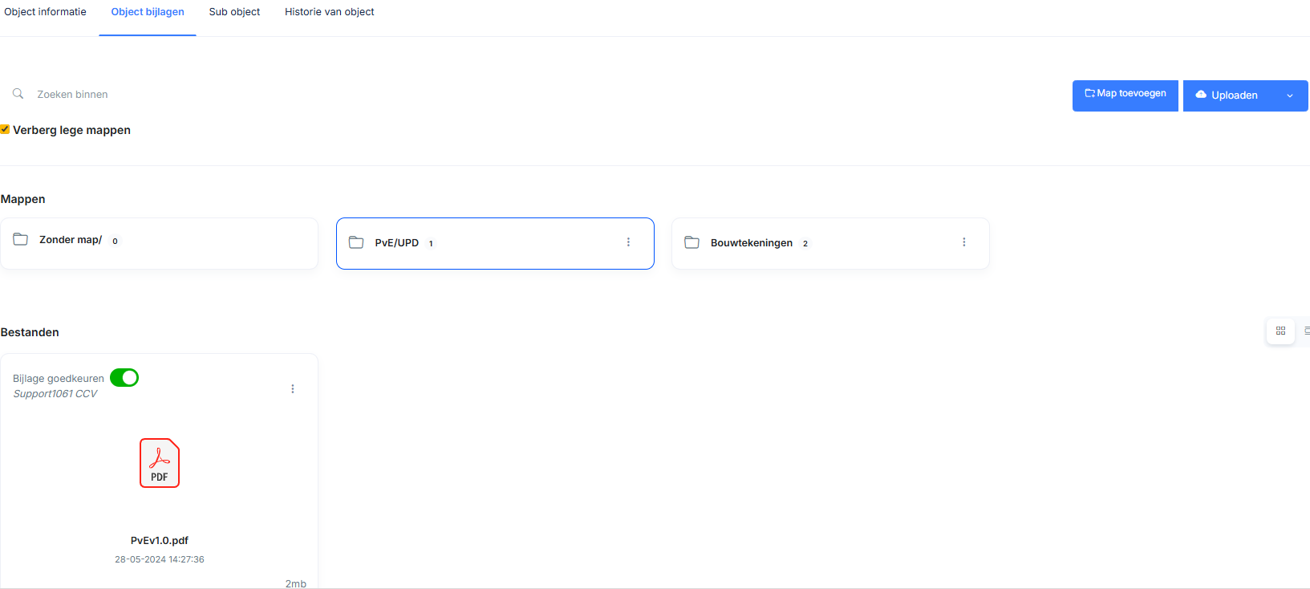The image size is (1310, 589).
Task: Go to Historie van object tab
Action: (x=329, y=12)
